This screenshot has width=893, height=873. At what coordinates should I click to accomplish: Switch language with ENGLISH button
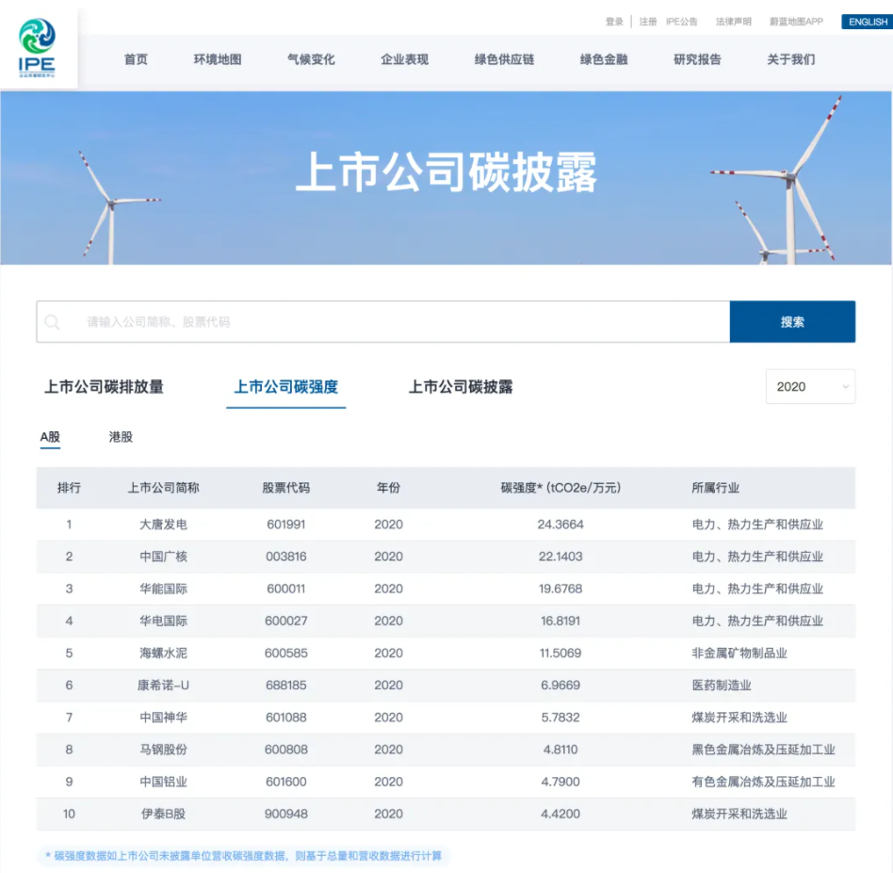867,22
